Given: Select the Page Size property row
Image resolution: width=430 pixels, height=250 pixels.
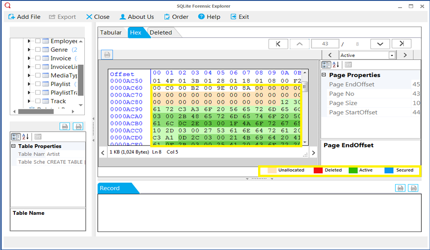Looking at the screenshot, I should (370, 103).
